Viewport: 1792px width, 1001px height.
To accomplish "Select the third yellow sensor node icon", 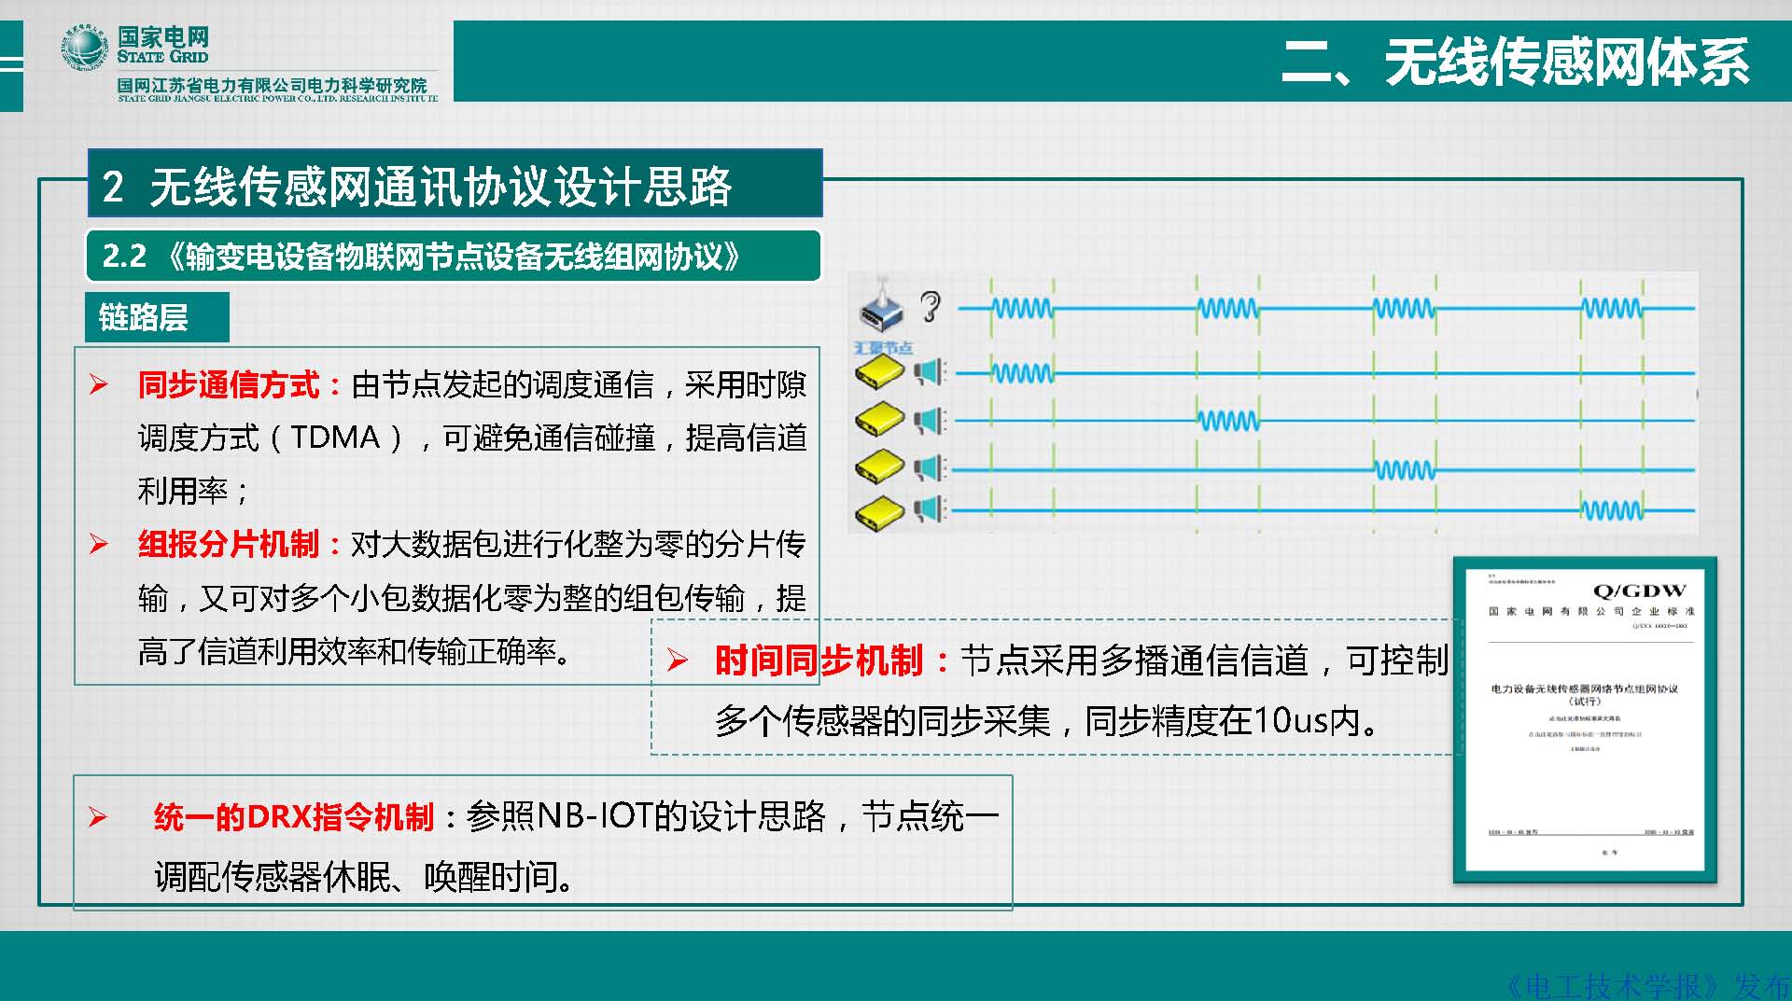I will point(880,466).
